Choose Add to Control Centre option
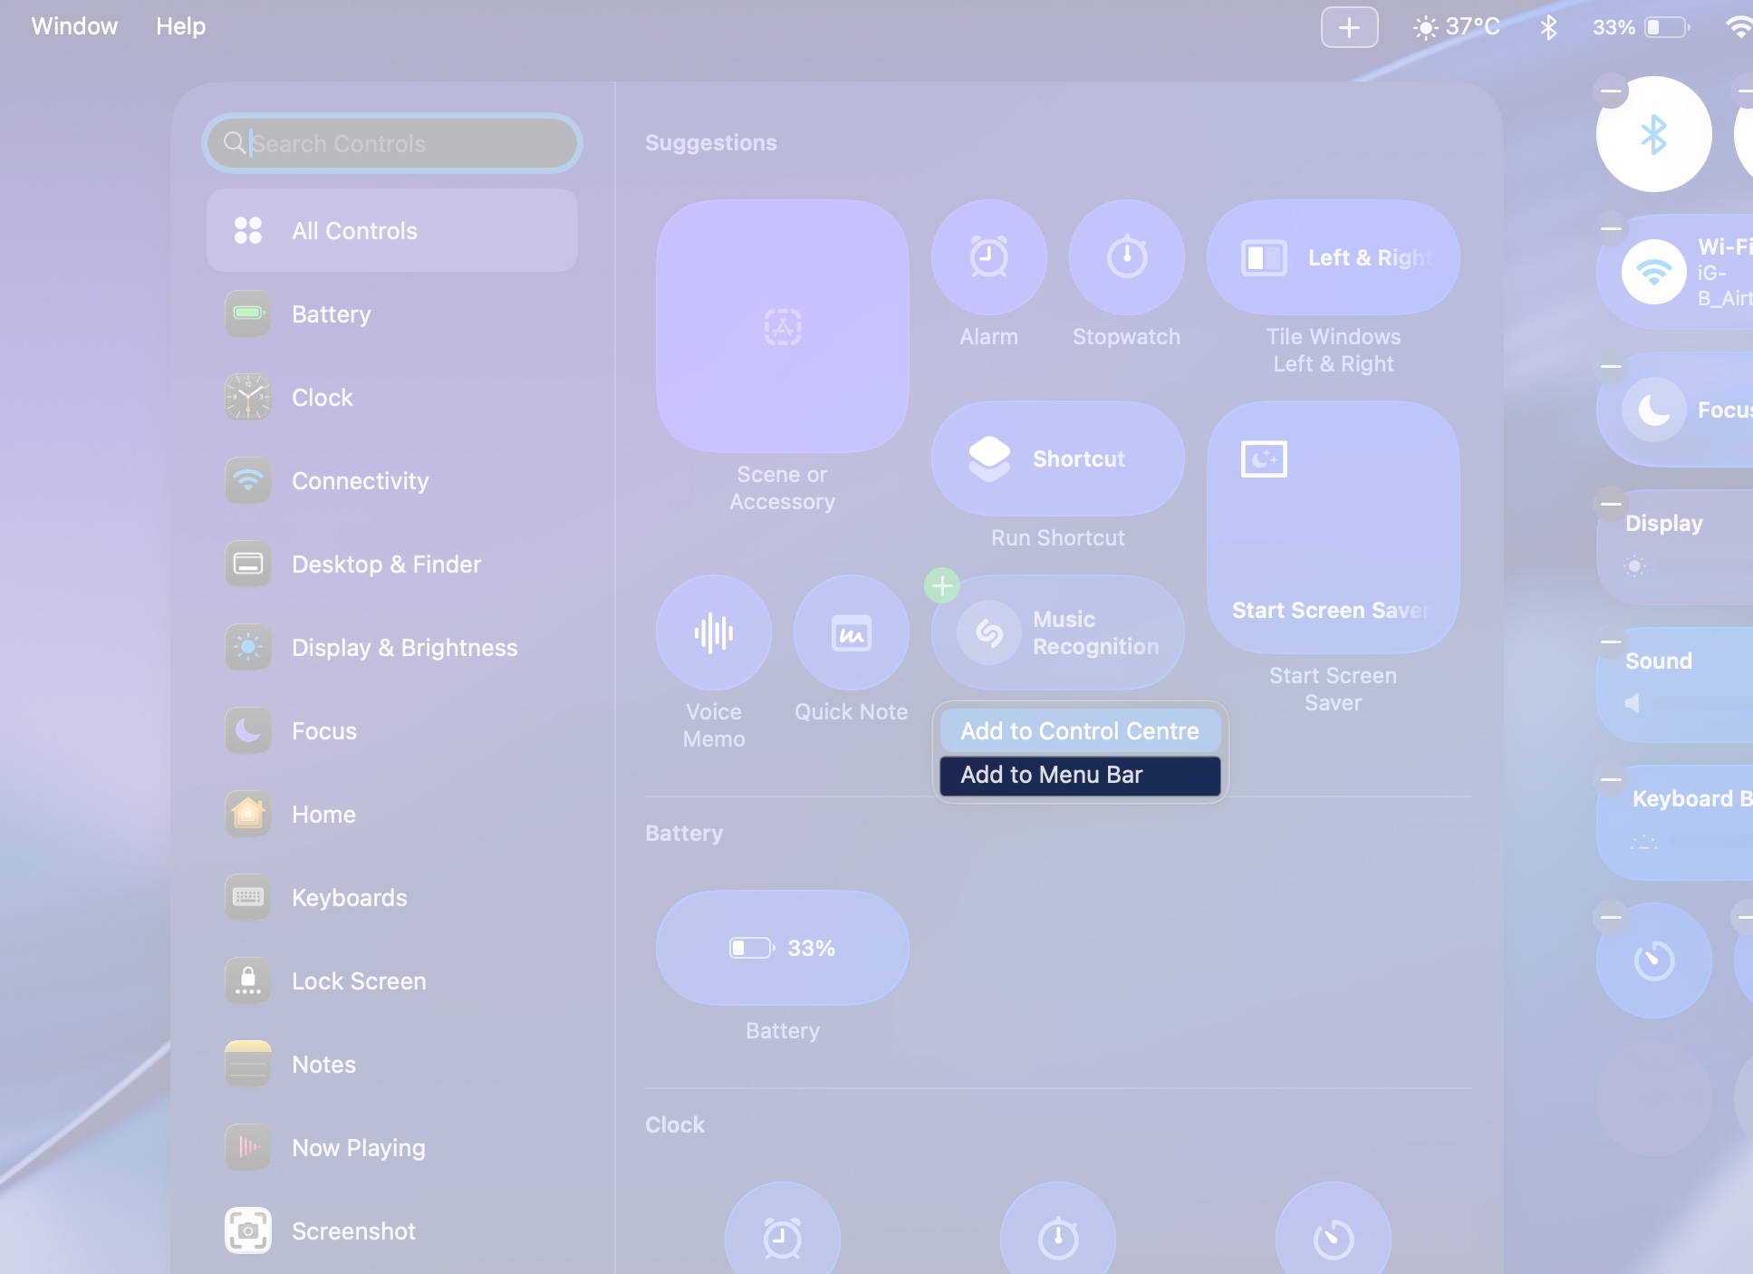Screen dimensions: 1753x1274 click(1078, 730)
